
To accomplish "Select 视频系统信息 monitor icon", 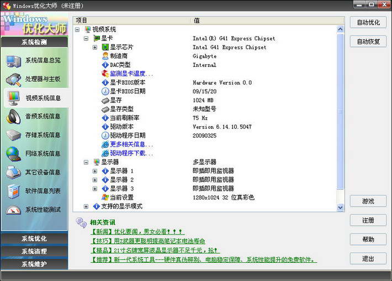I will (x=13, y=98).
